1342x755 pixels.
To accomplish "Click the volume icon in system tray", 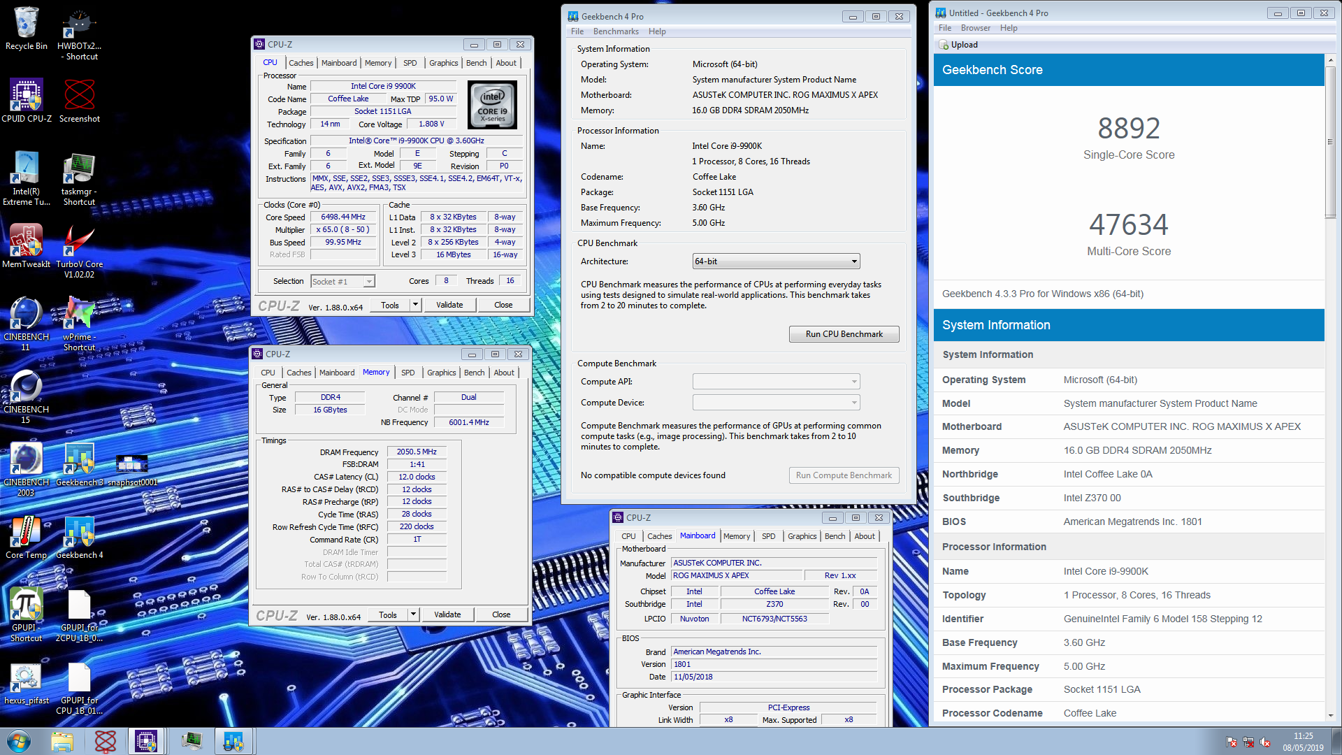I will [x=1265, y=742].
